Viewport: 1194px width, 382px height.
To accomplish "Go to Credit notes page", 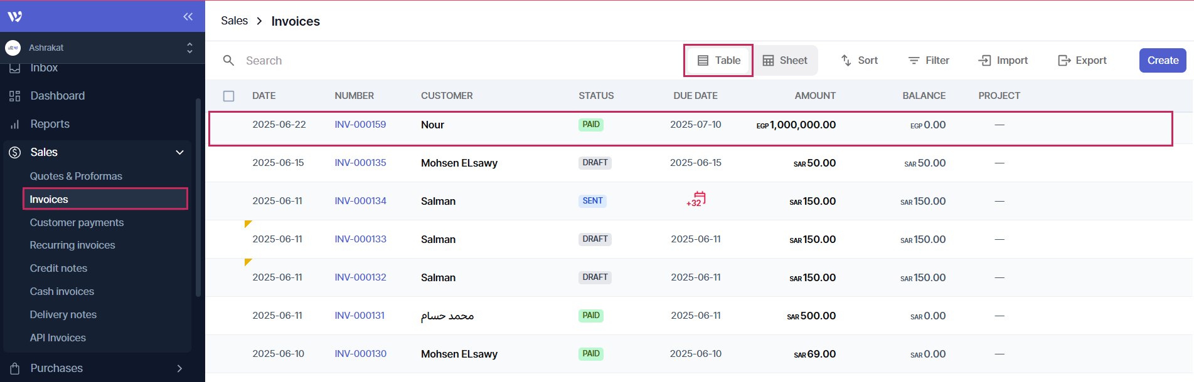I will 58,268.
